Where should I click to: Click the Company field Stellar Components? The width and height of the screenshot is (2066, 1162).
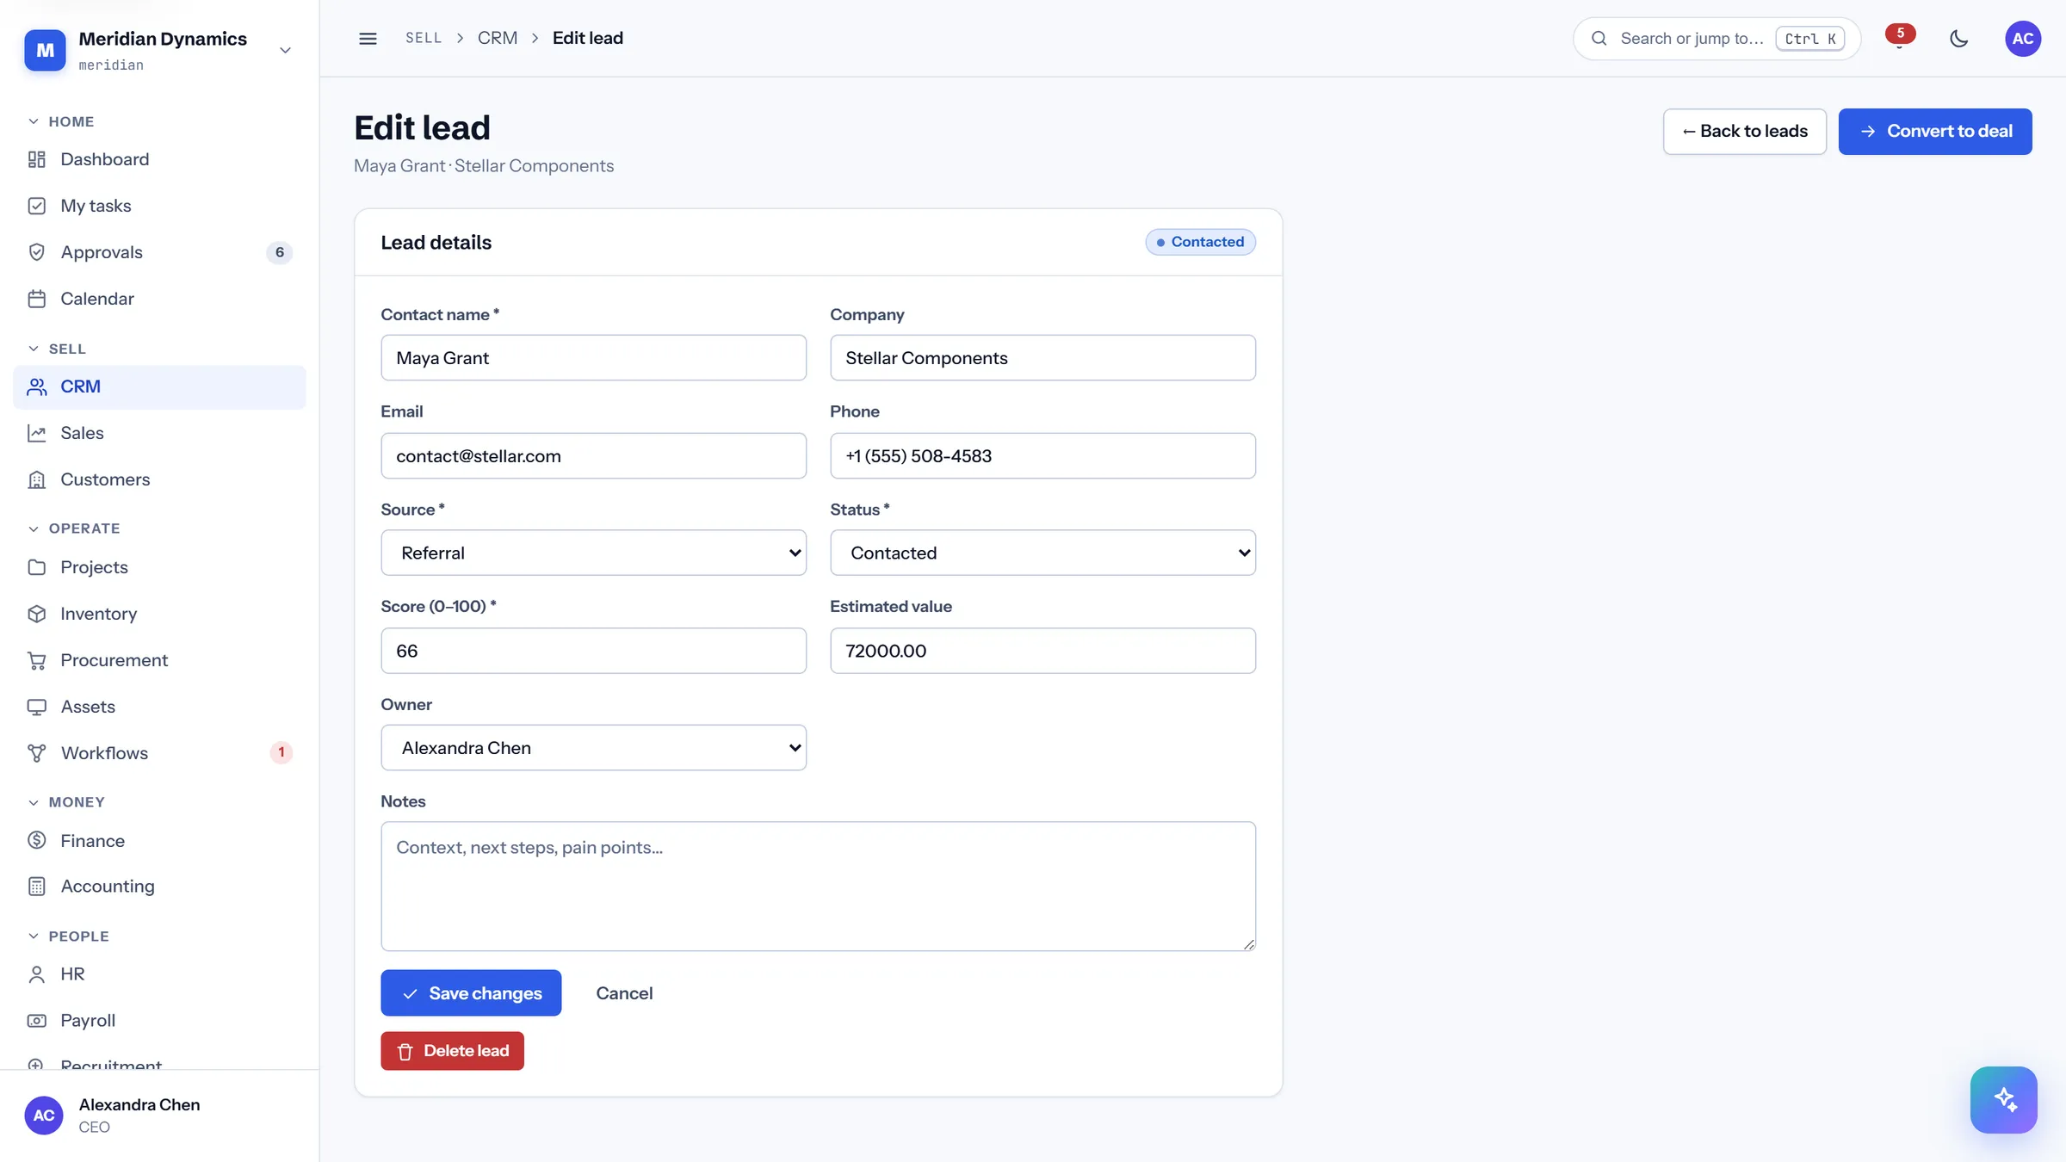tap(1042, 358)
